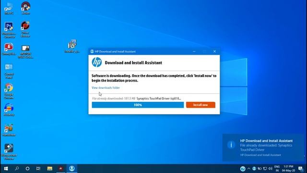Viewport: 307px width, 173px height.
Task: Open the volume speaker tray icon
Action: (x=271, y=169)
